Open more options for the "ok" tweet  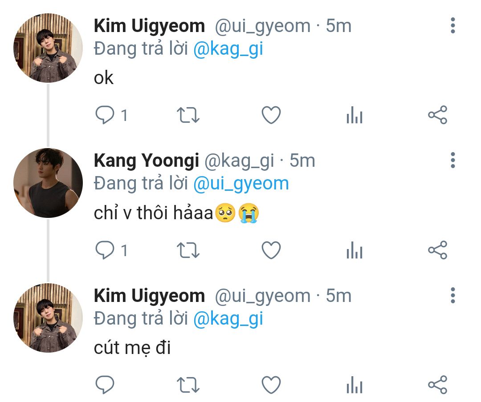pos(452,26)
